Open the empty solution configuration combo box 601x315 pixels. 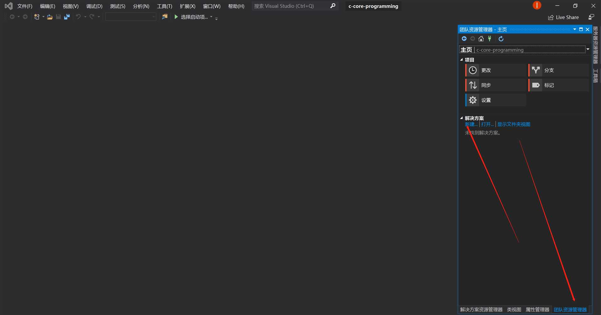pos(131,17)
